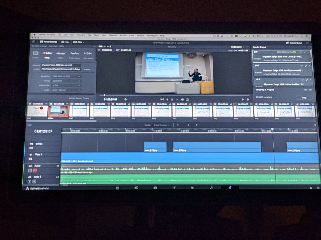This screenshot has height=240, width=321.
Task: Toggle Video 2 track enable icon
Action: pyautogui.click(x=31, y=148)
